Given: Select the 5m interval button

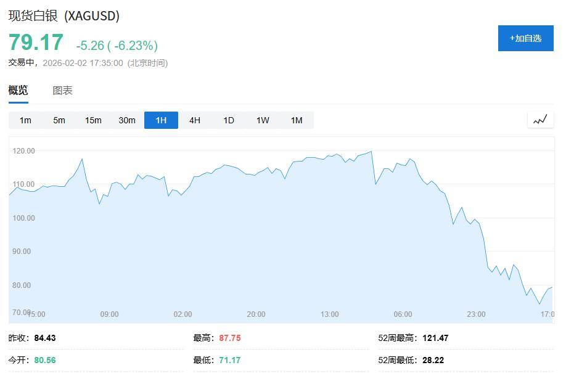Looking at the screenshot, I should pos(59,120).
